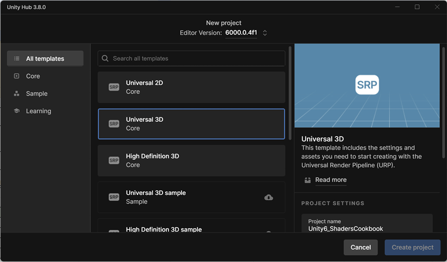Click the Learning graduation cap icon

coord(17,111)
